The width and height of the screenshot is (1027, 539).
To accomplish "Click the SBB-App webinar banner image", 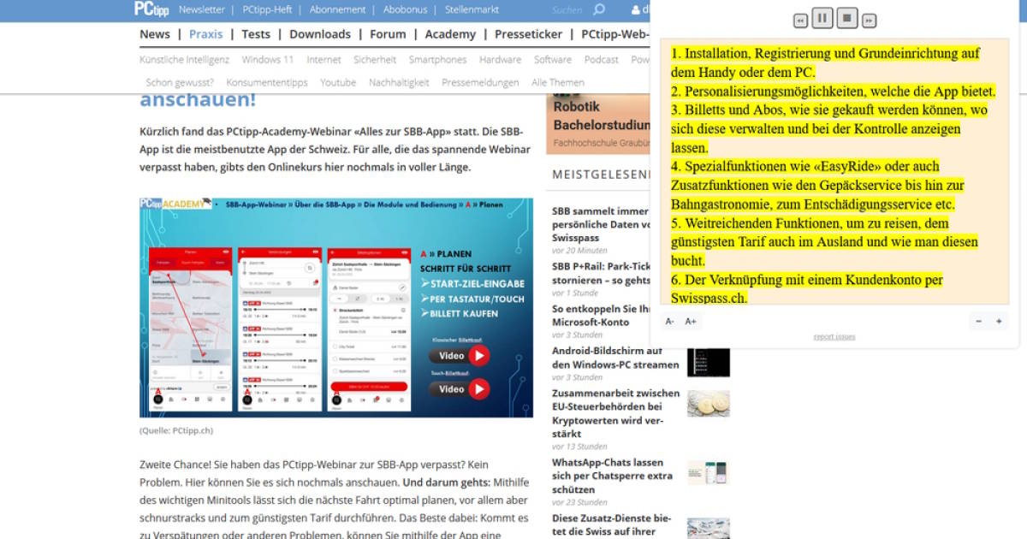I will tap(336, 308).
